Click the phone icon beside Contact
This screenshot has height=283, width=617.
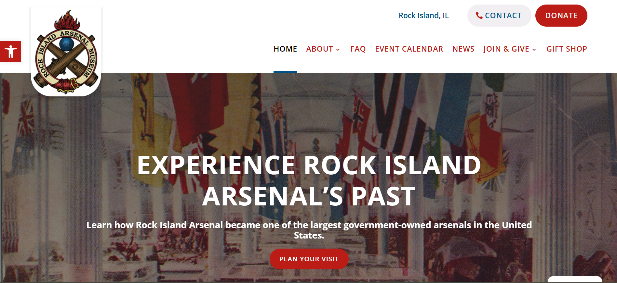(479, 16)
